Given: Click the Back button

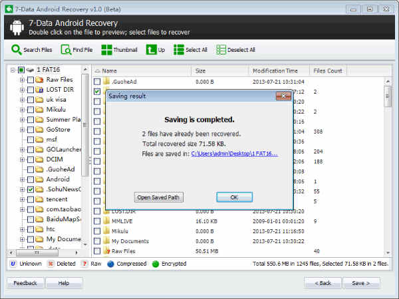Looking at the screenshot, I should (x=323, y=283).
